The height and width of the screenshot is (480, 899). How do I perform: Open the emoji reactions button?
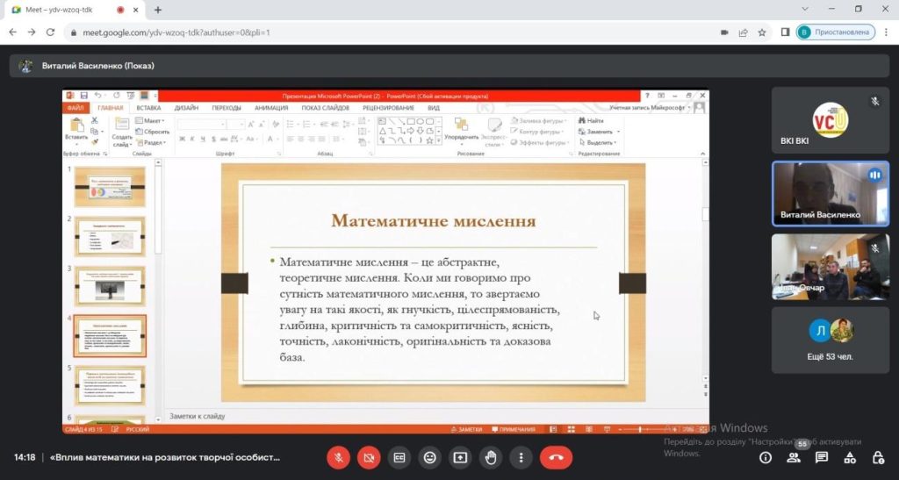pos(429,457)
